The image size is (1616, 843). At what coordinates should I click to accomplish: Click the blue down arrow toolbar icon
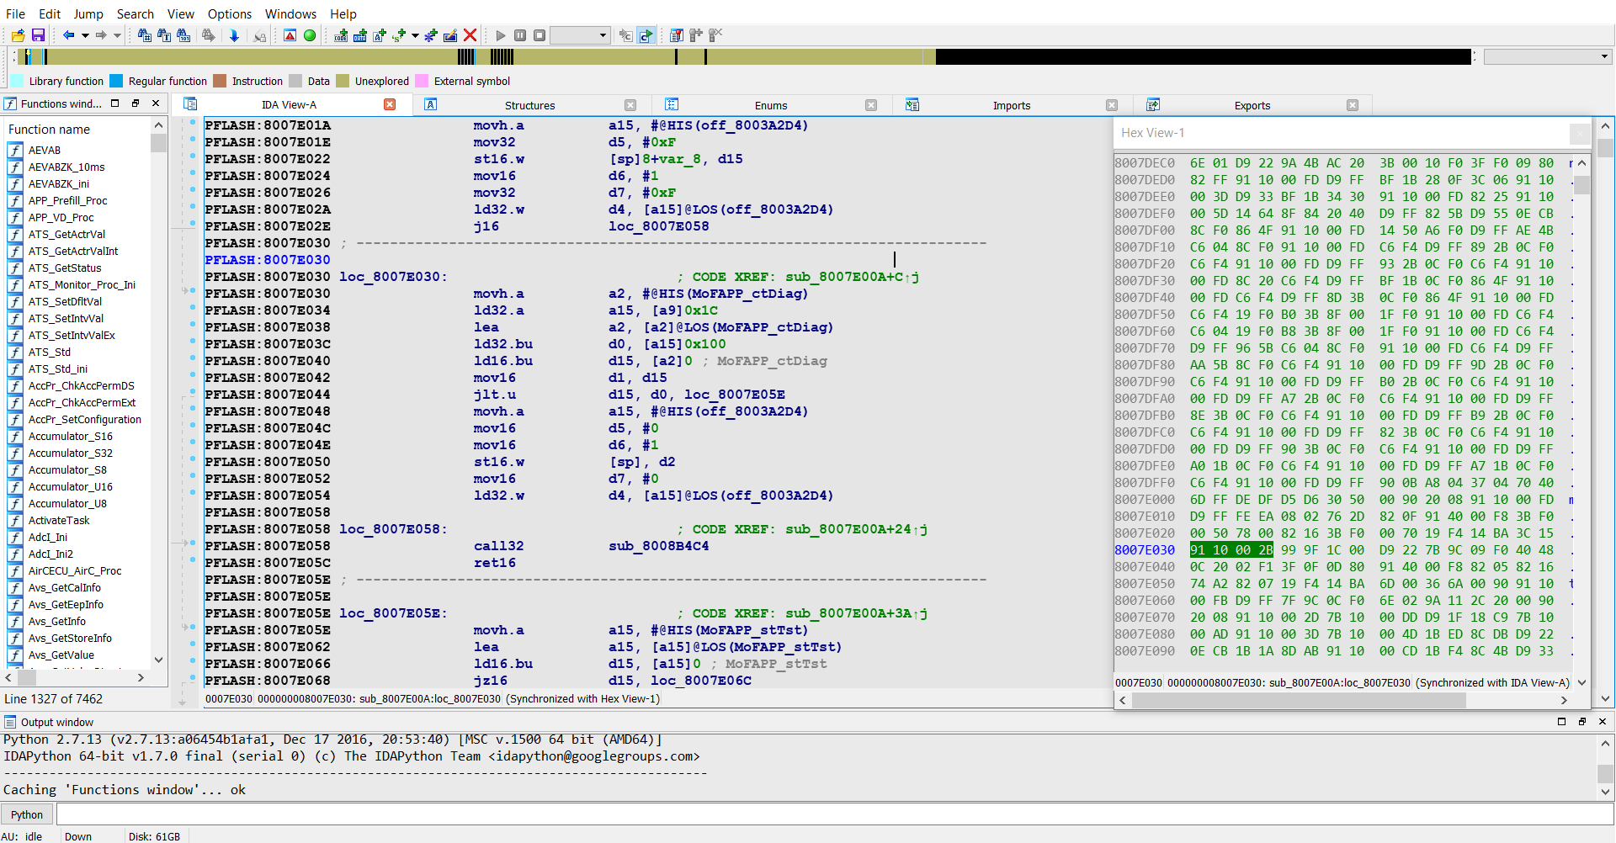(234, 35)
